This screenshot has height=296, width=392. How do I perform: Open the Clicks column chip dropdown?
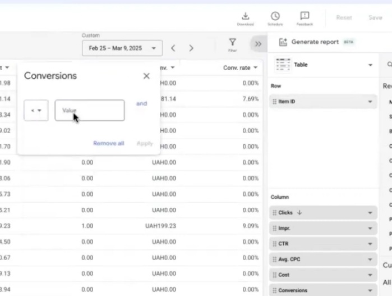point(370,213)
